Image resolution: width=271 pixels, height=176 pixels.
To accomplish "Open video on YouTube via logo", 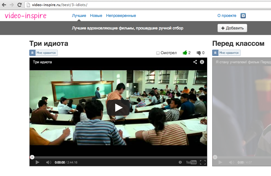I will click(x=191, y=162).
